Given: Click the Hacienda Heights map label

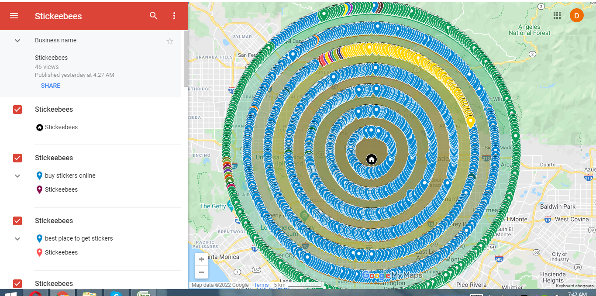Looking at the screenshot, I should point(553,277).
